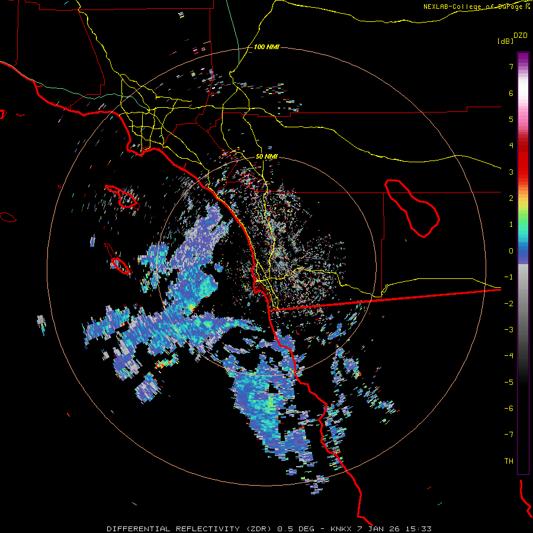Click the TH threshold label on the scale
Viewport: 533px width, 533px height.
(x=509, y=461)
